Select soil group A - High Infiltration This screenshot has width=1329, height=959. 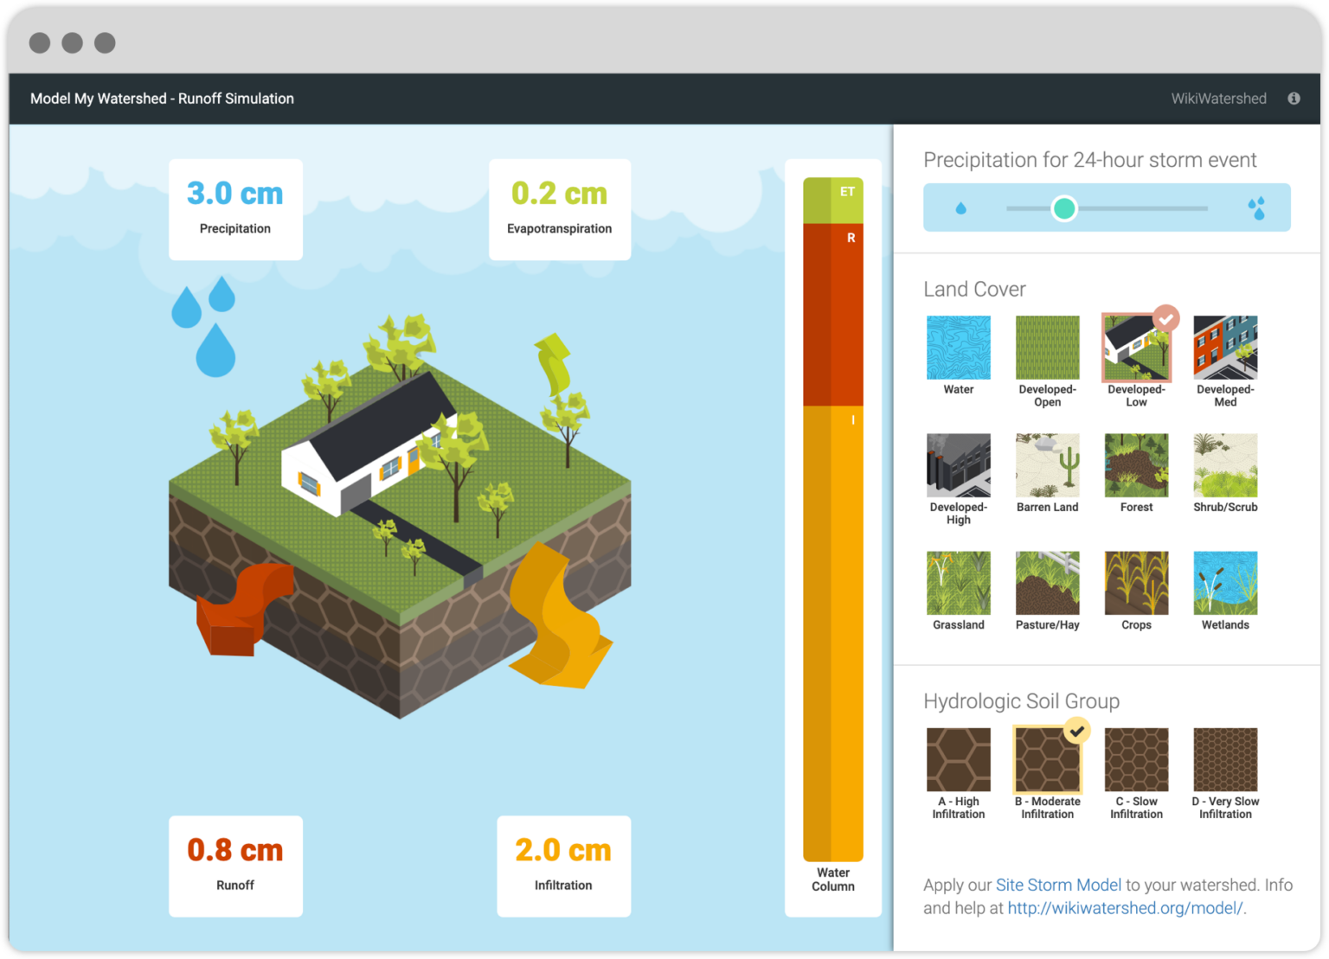click(958, 759)
